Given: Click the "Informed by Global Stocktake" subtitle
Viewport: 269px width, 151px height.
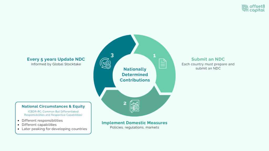Looking at the screenshot, I should click(x=56, y=64).
